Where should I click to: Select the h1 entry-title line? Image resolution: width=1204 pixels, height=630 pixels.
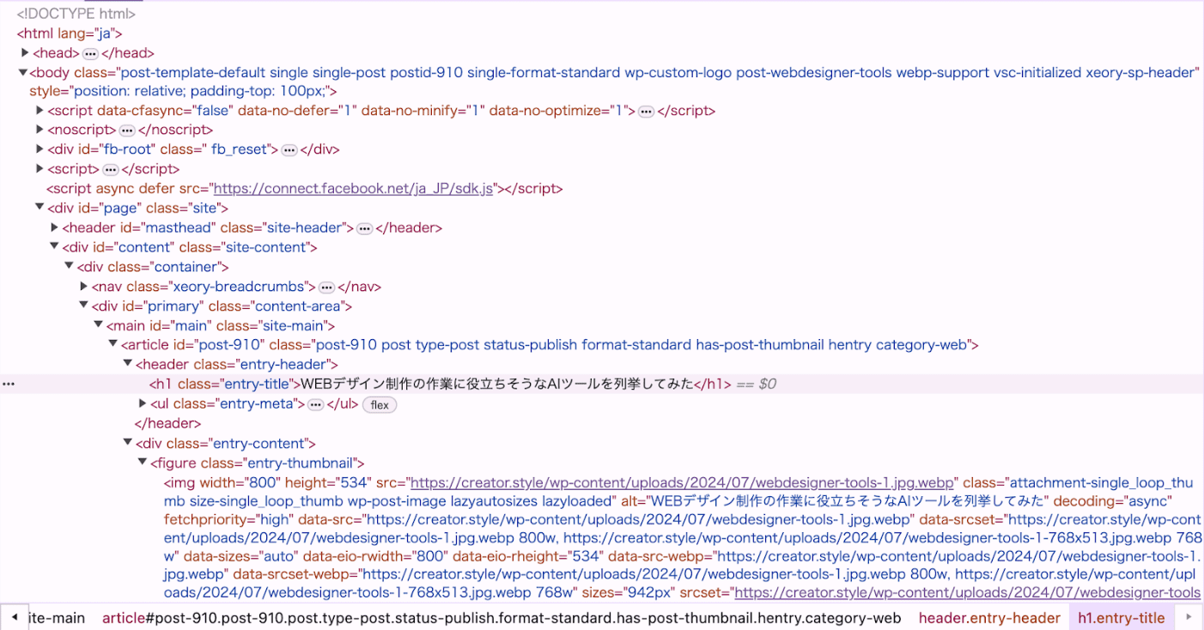coord(602,384)
